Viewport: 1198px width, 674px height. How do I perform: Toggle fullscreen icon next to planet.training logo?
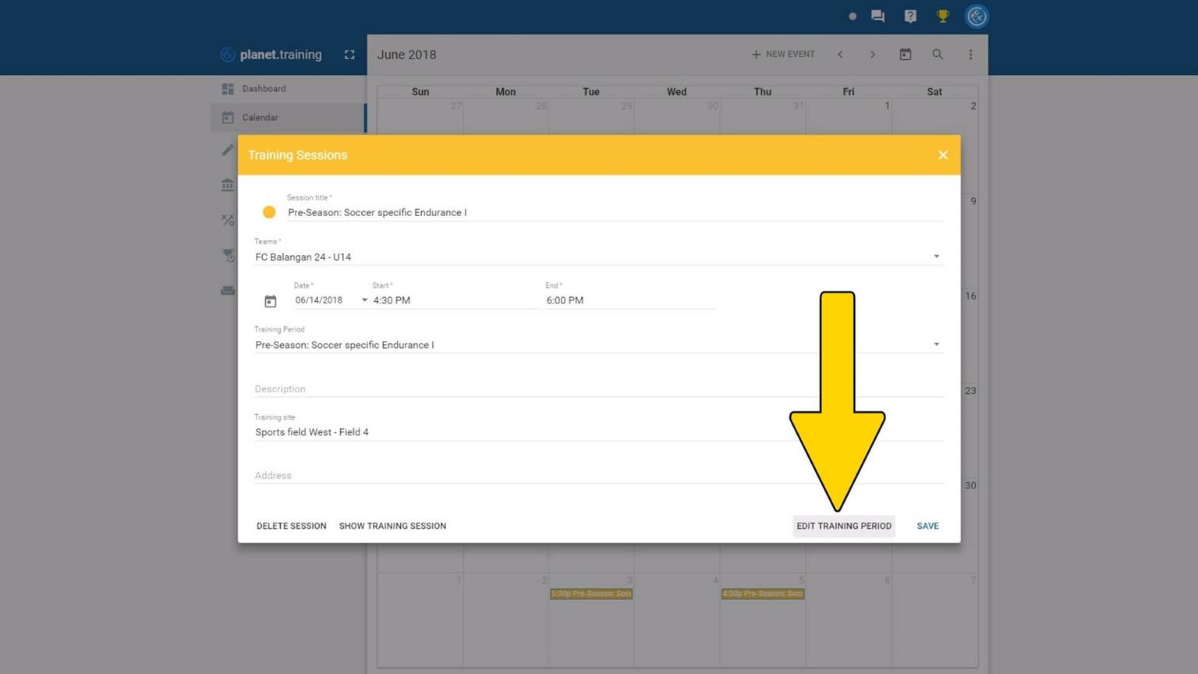tap(349, 55)
